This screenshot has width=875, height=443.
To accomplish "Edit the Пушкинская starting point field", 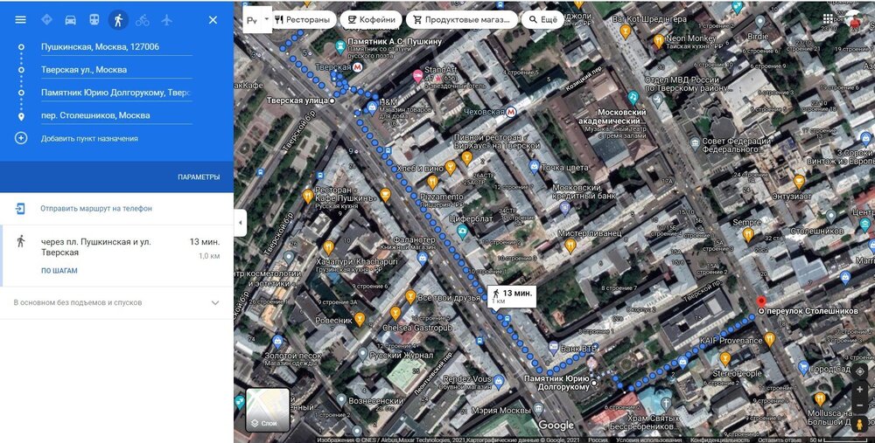I will tap(116, 47).
